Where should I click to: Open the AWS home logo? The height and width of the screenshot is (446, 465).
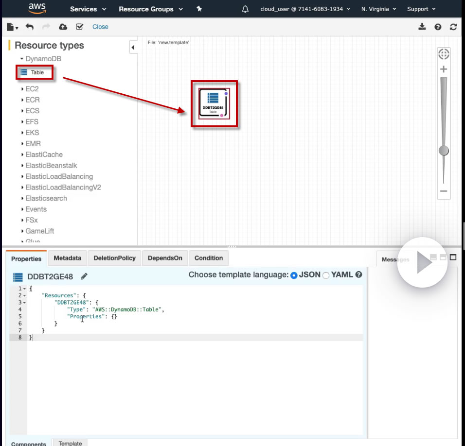37,9
